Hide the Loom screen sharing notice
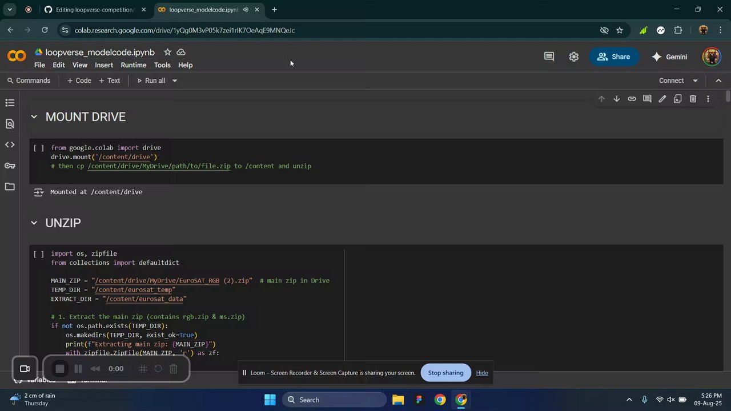This screenshot has width=731, height=411. point(482,373)
